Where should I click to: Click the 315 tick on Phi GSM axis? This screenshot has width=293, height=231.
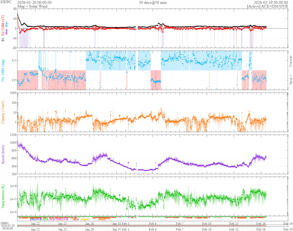14,61
